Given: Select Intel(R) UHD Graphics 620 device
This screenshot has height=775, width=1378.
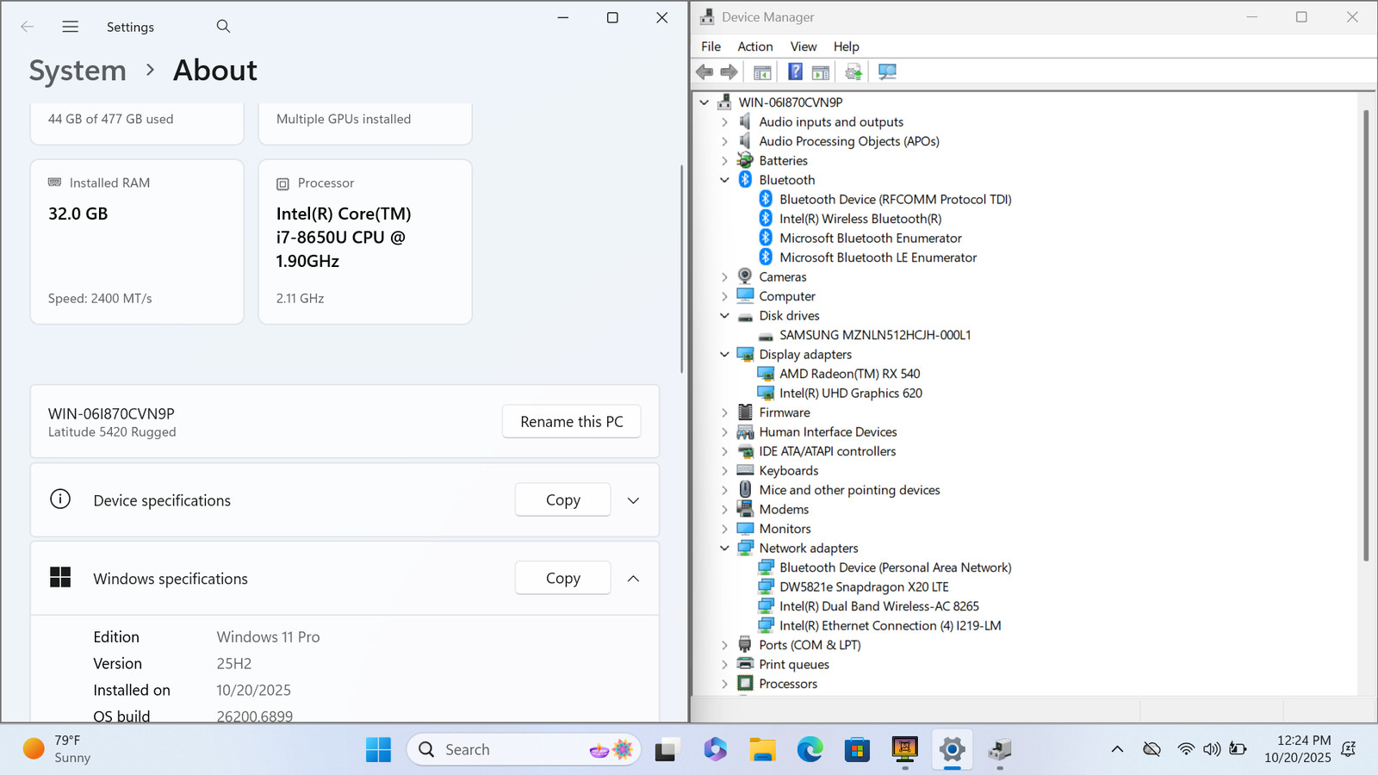Looking at the screenshot, I should pyautogui.click(x=851, y=394).
